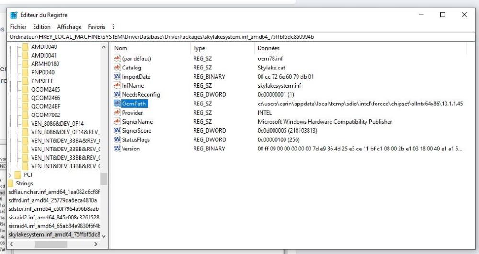
Task: Click the QCOM7002 folder icon
Action: [25, 115]
